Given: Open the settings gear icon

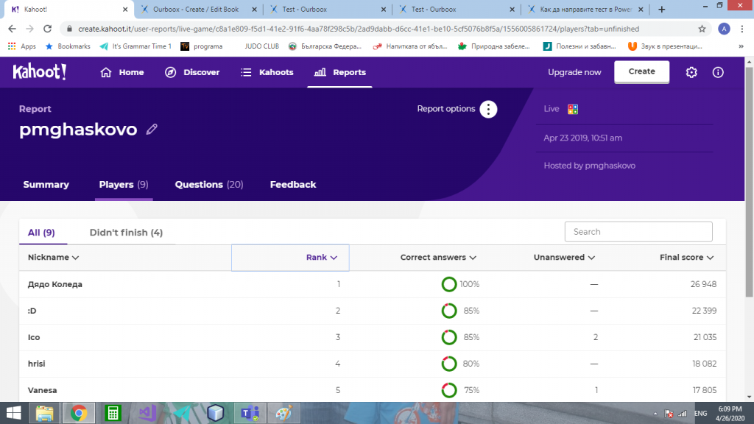Looking at the screenshot, I should tap(691, 72).
